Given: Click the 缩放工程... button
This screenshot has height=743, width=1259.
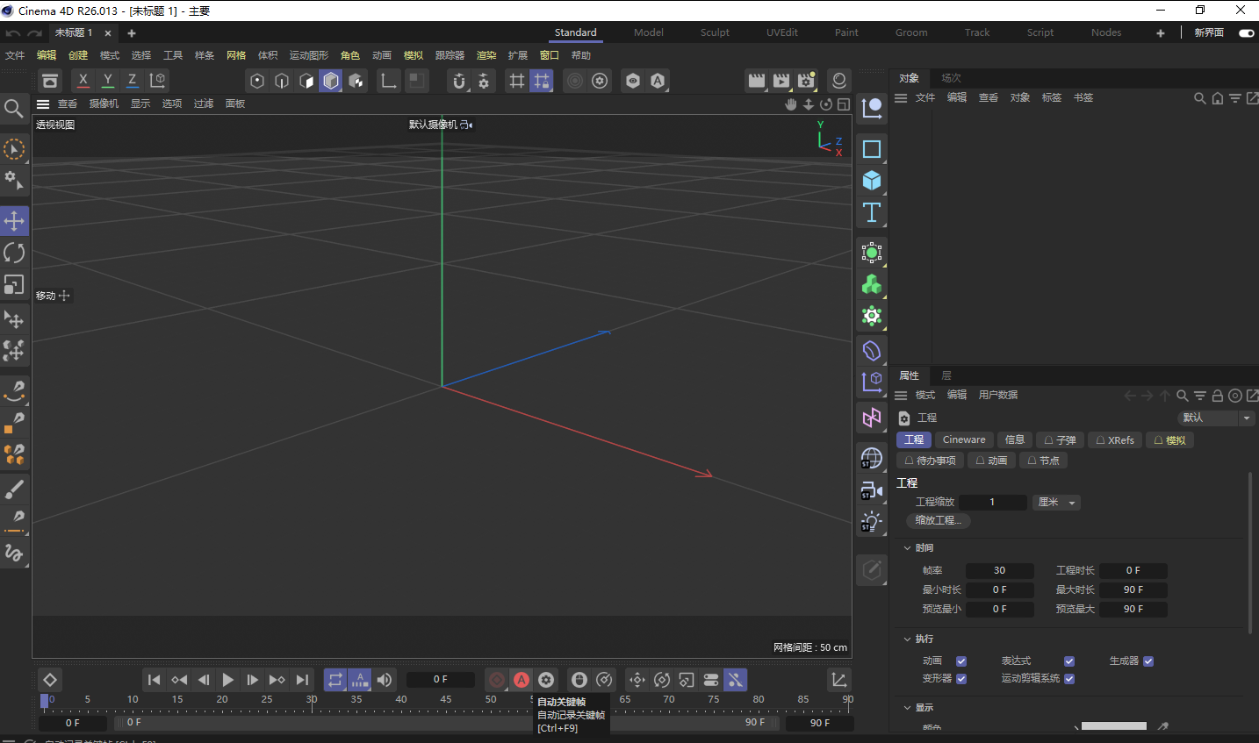Looking at the screenshot, I should (938, 521).
